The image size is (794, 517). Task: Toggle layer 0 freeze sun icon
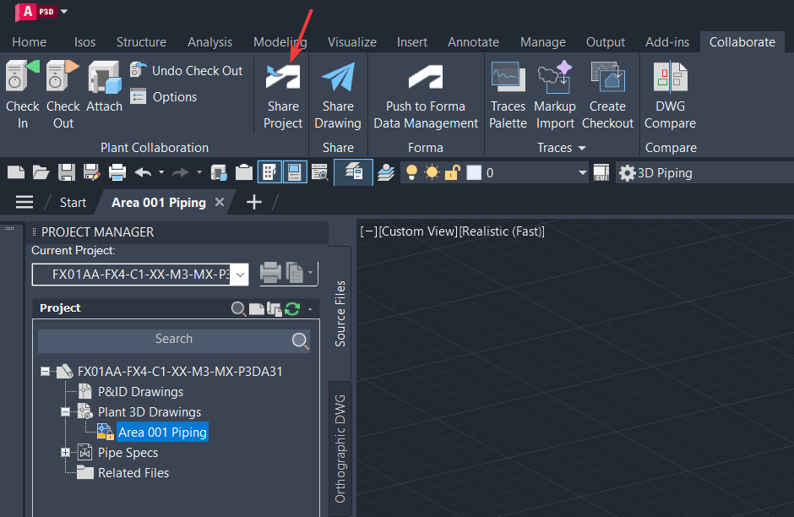pos(432,172)
